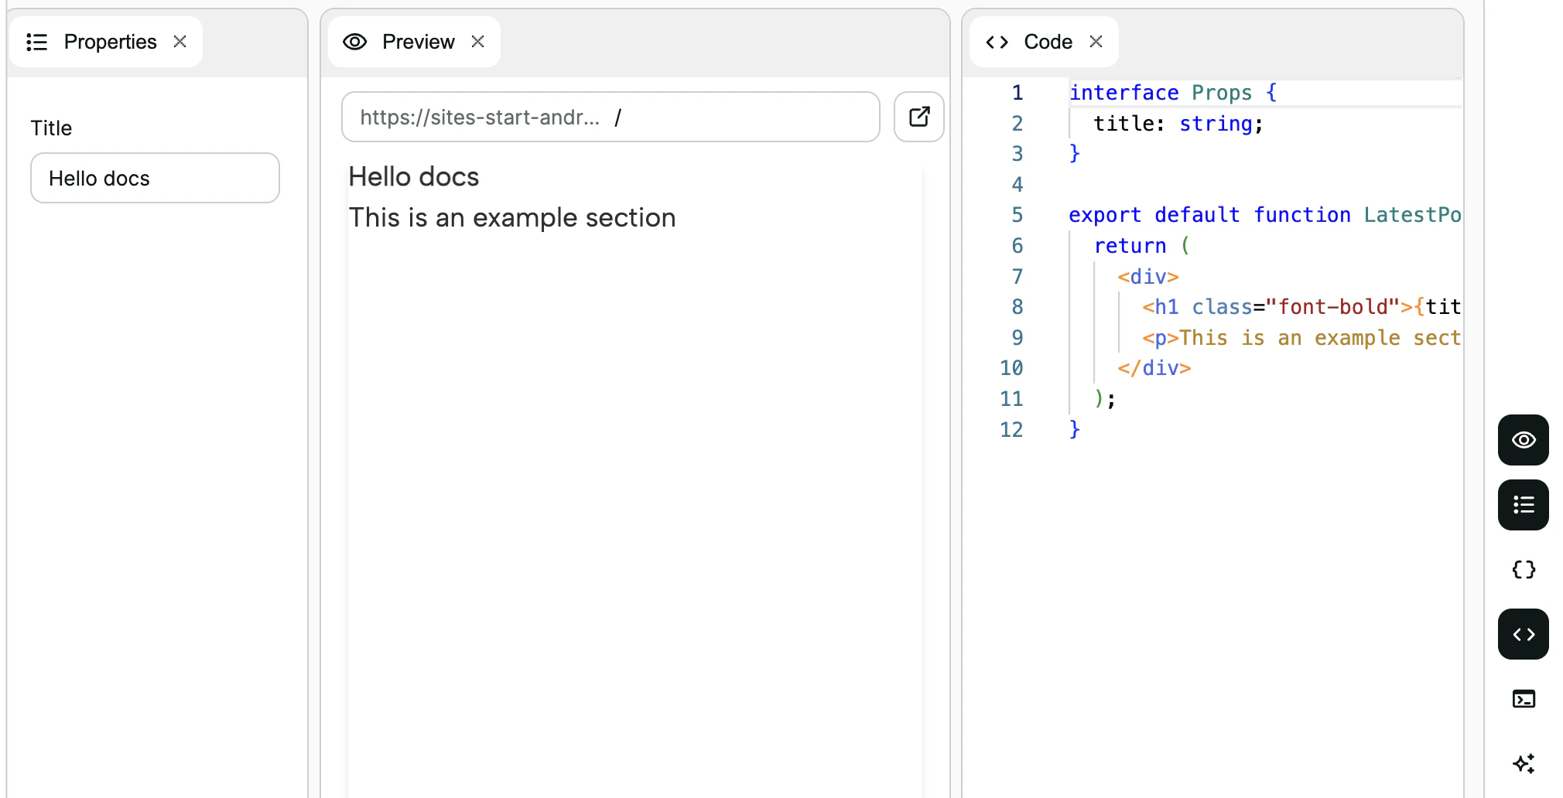Toggle the Preview panel eye icon in the sidebar

point(1523,440)
